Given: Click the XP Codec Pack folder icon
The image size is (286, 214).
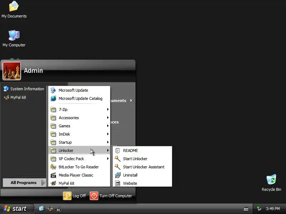Looking at the screenshot, I should [53, 159].
